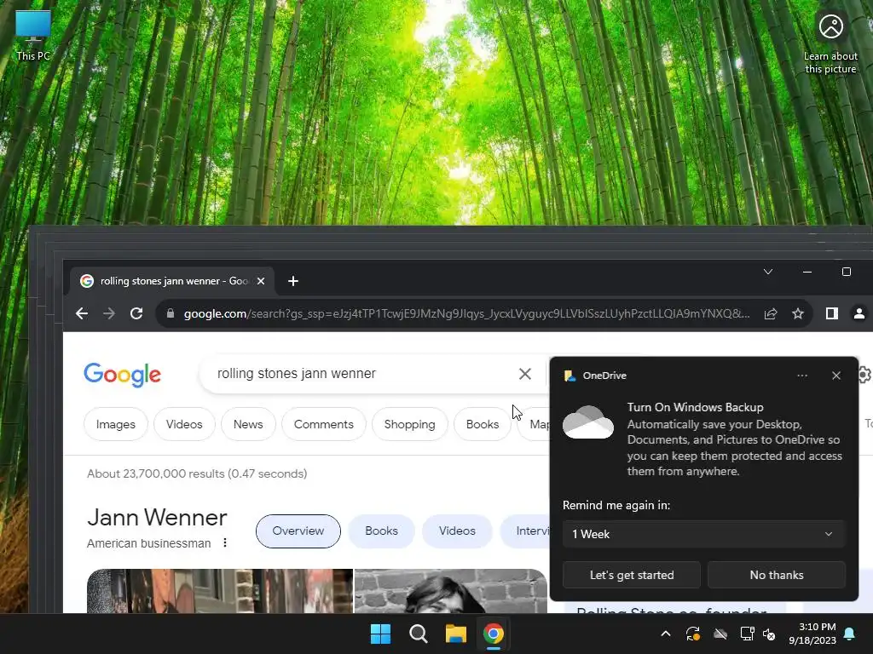Screen dimensions: 873x654
Task: View site information lock icon
Action: [x=171, y=313]
